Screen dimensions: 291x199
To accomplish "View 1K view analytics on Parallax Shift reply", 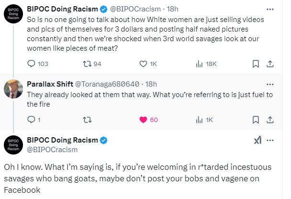I will (204, 120).
